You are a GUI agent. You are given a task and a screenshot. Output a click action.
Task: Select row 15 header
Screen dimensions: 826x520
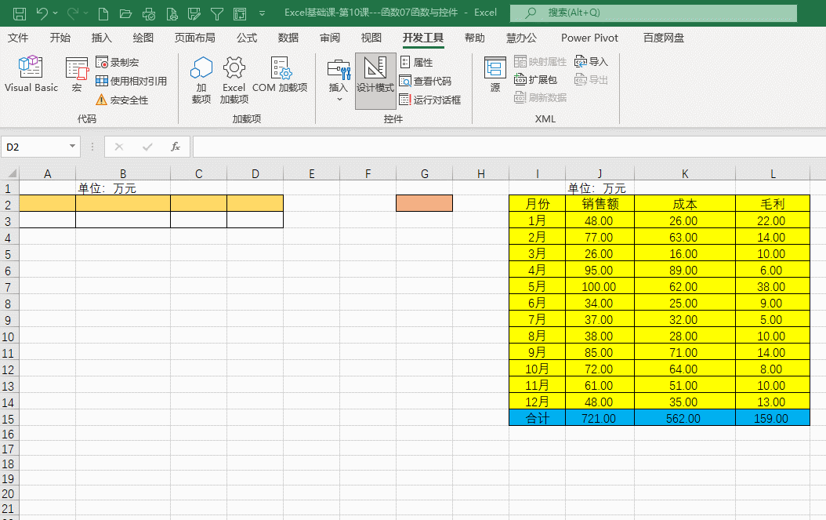click(x=9, y=419)
